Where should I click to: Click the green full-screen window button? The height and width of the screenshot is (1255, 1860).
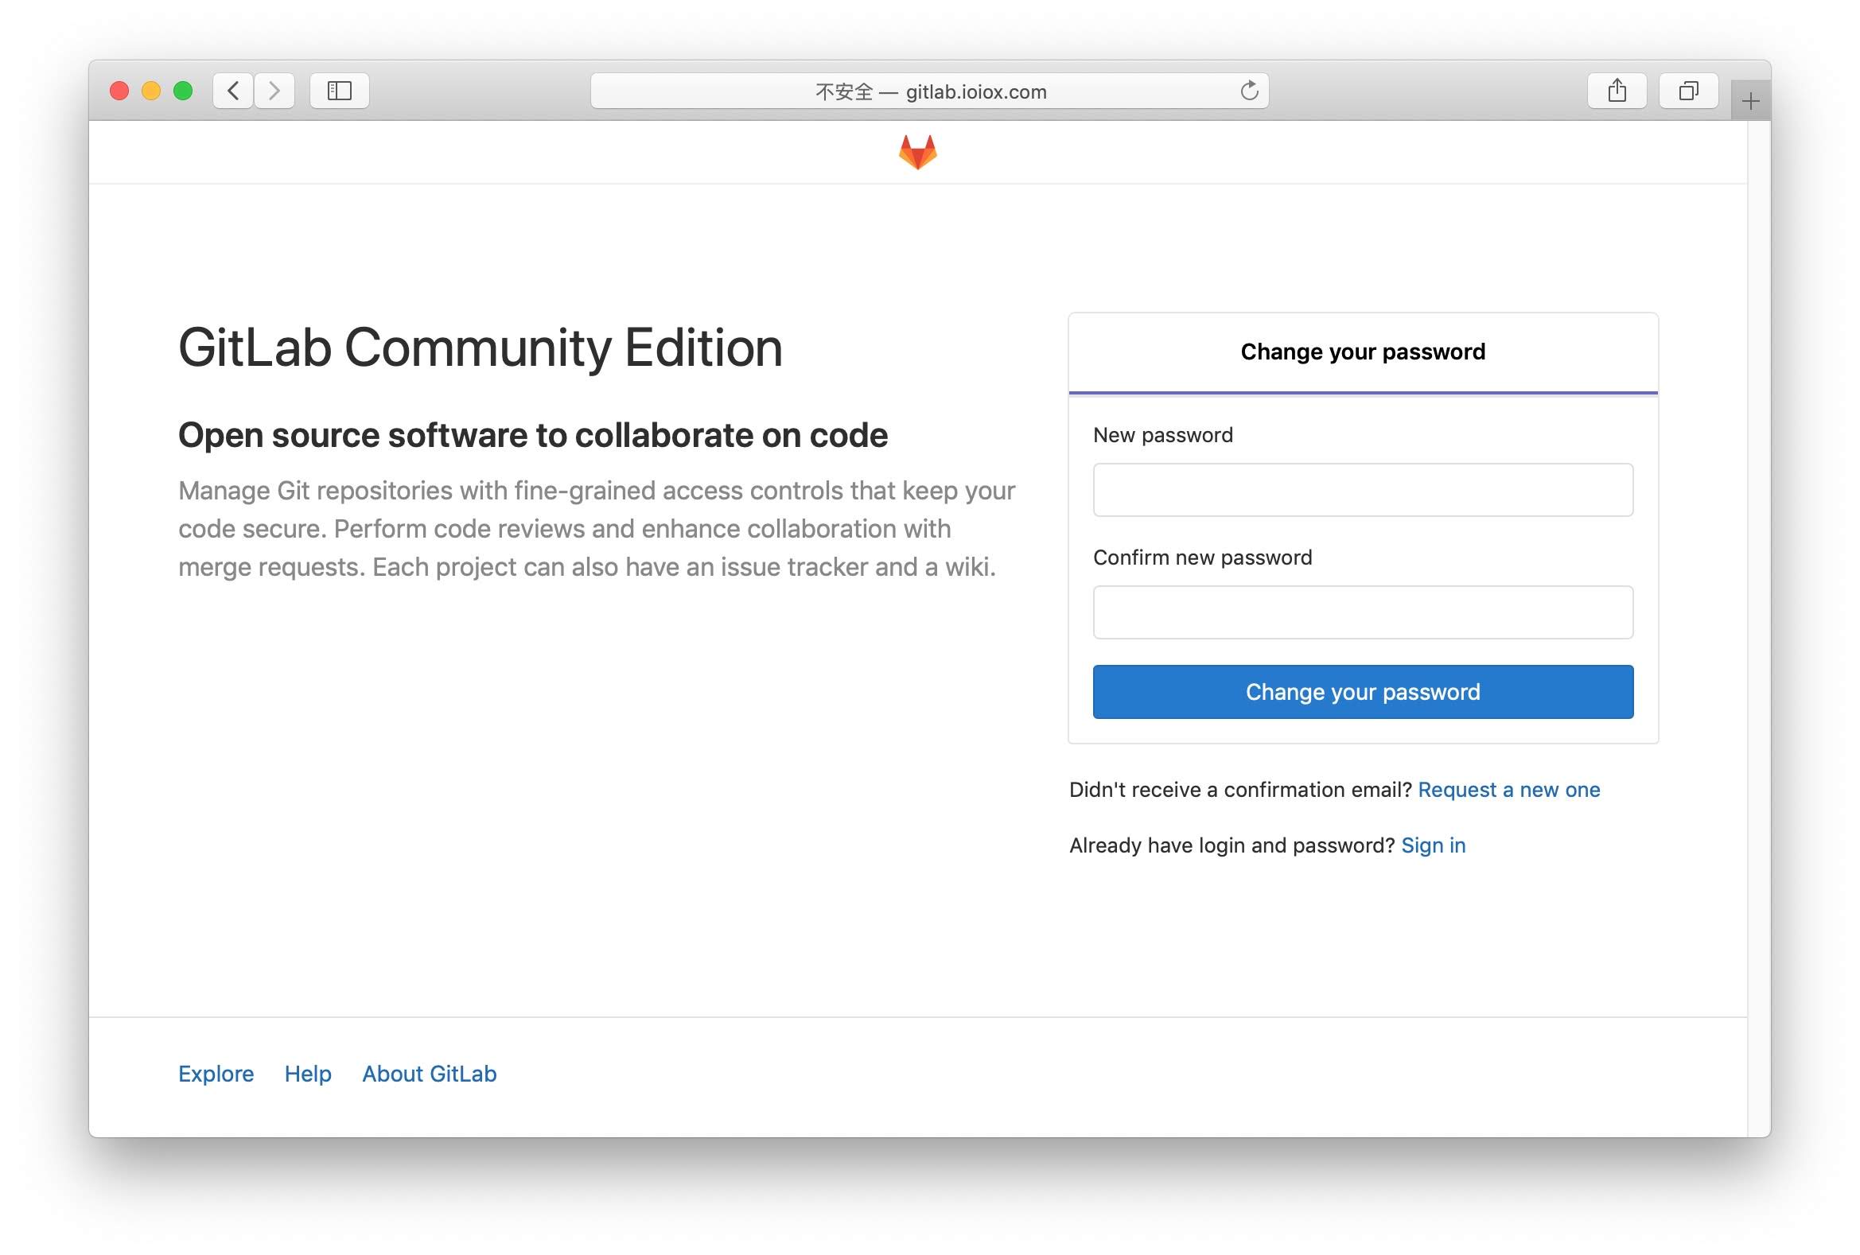tap(182, 91)
